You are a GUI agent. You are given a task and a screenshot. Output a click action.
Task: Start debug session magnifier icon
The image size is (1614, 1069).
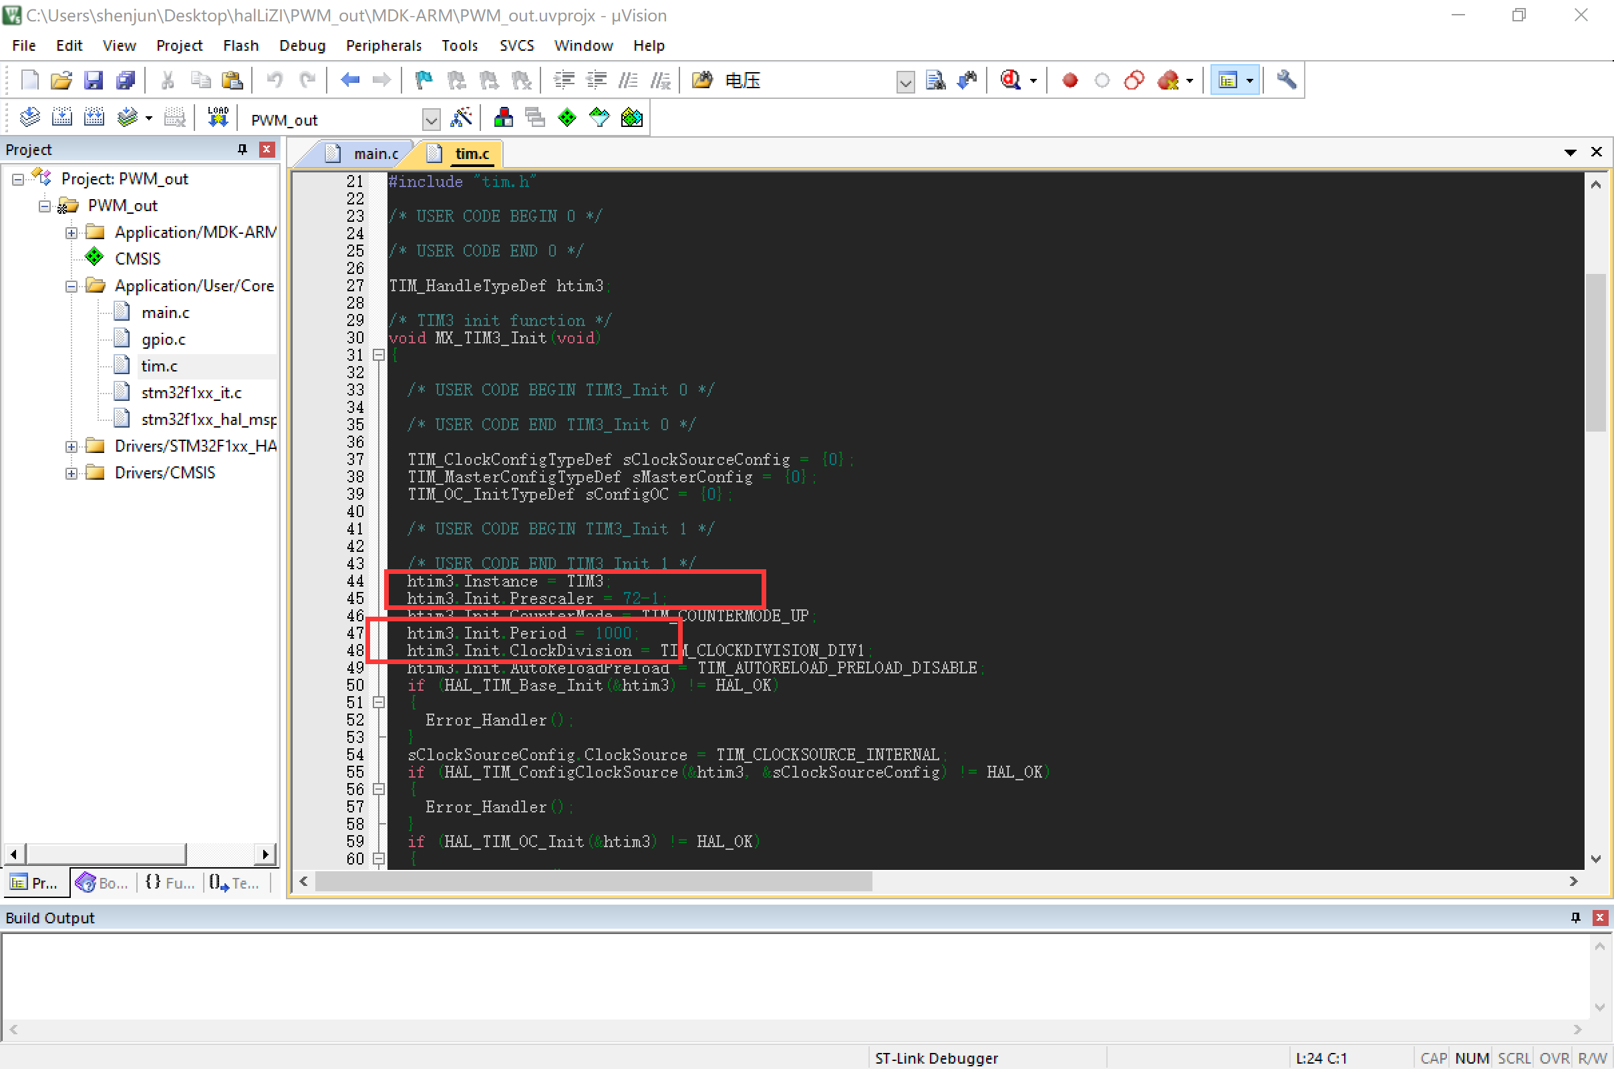pos(1011,80)
